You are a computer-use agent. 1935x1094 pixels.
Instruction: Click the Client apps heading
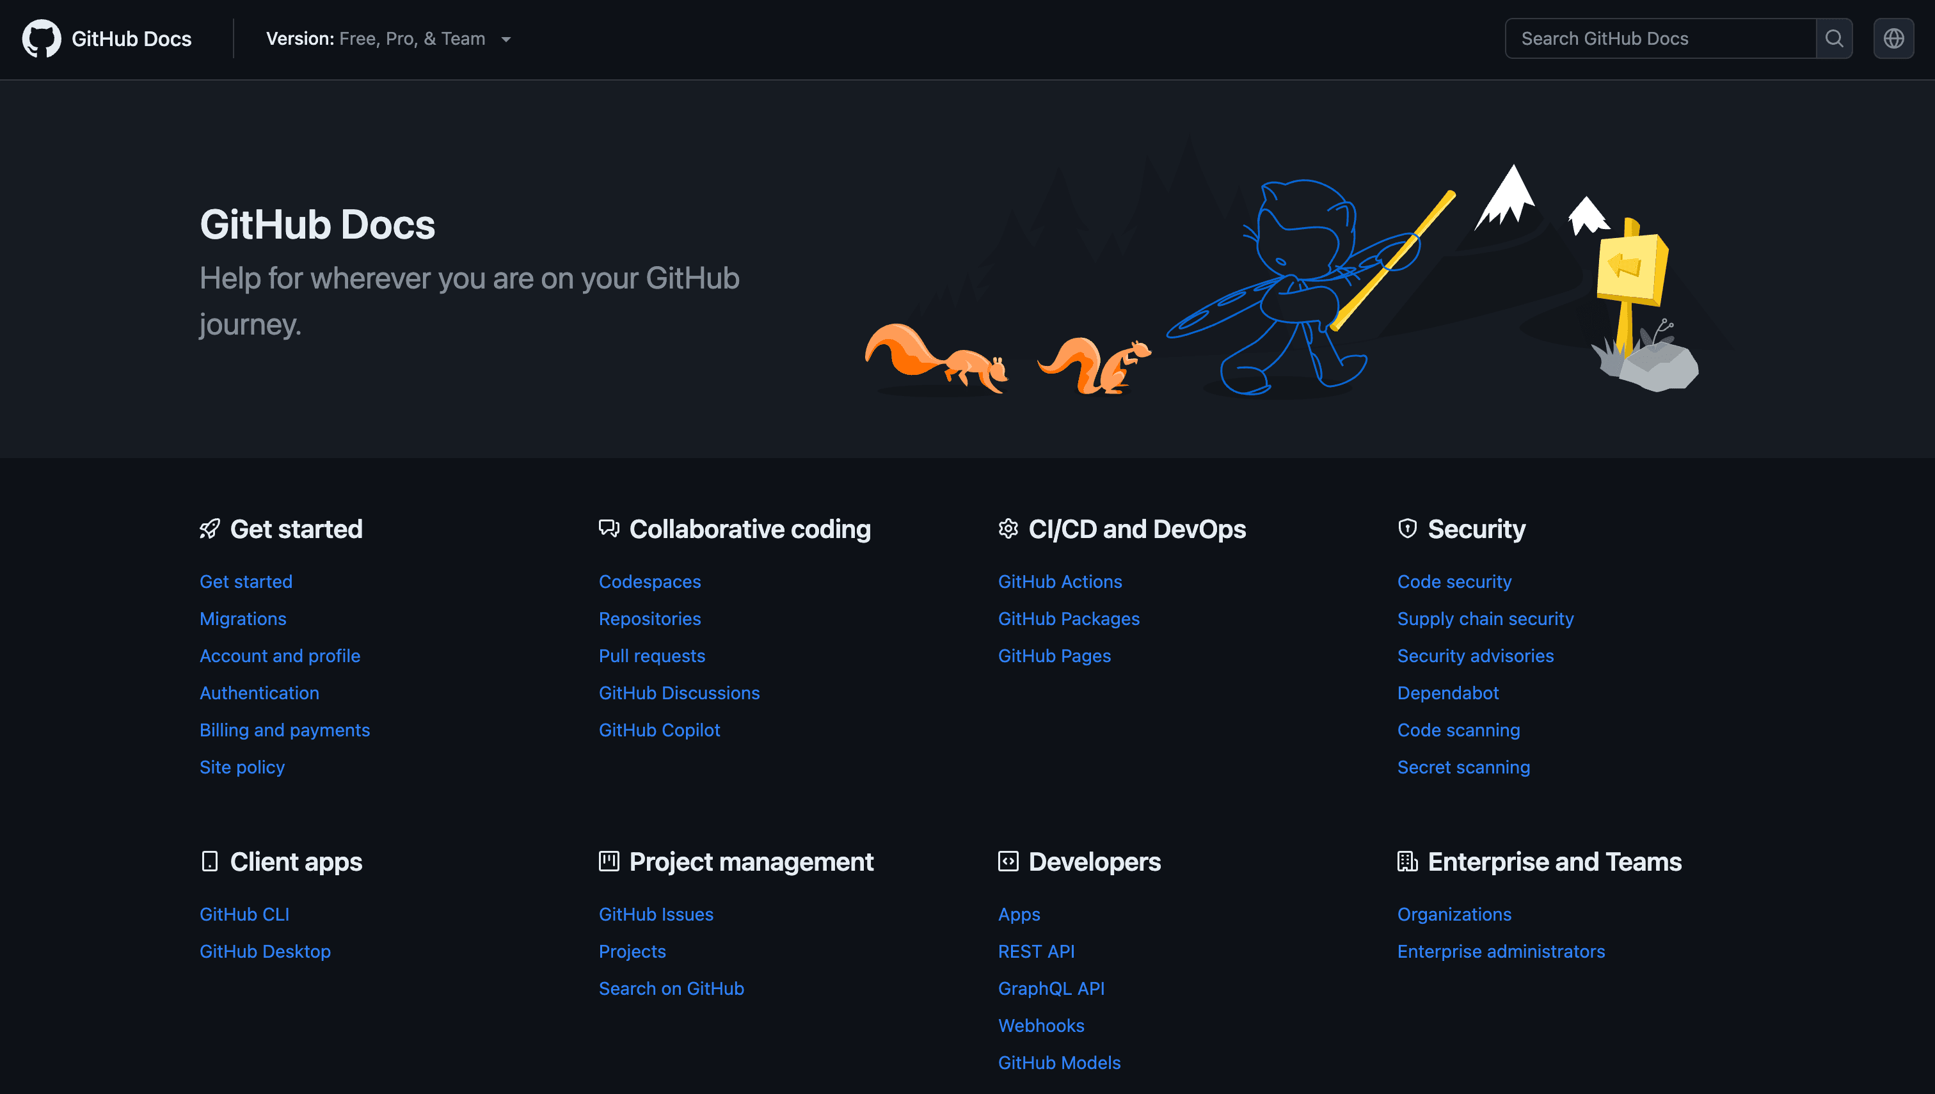[296, 861]
